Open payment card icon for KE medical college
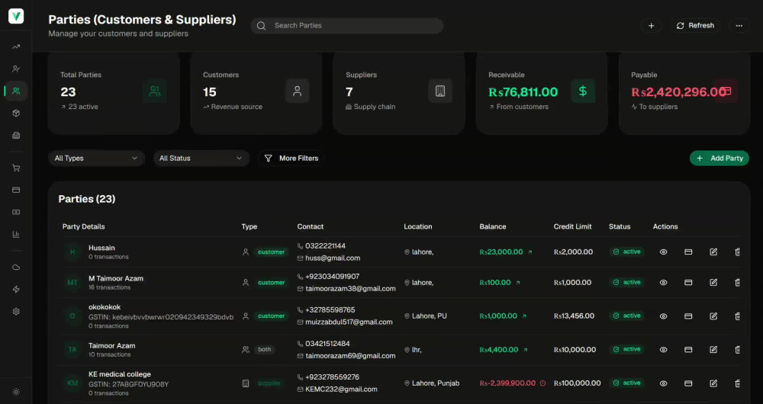This screenshot has width=763, height=404. coord(688,383)
